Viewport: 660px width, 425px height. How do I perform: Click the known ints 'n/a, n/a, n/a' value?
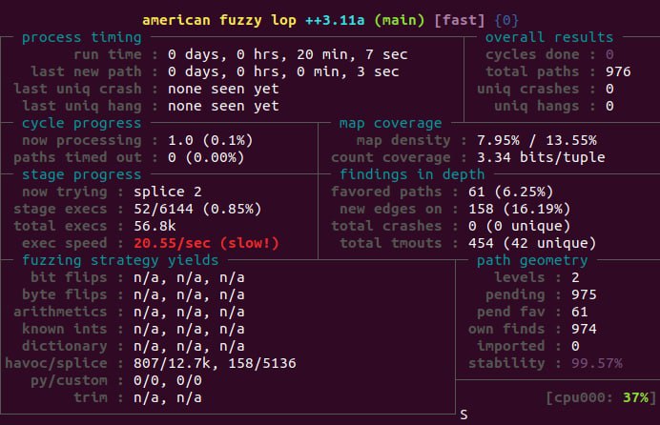189,329
